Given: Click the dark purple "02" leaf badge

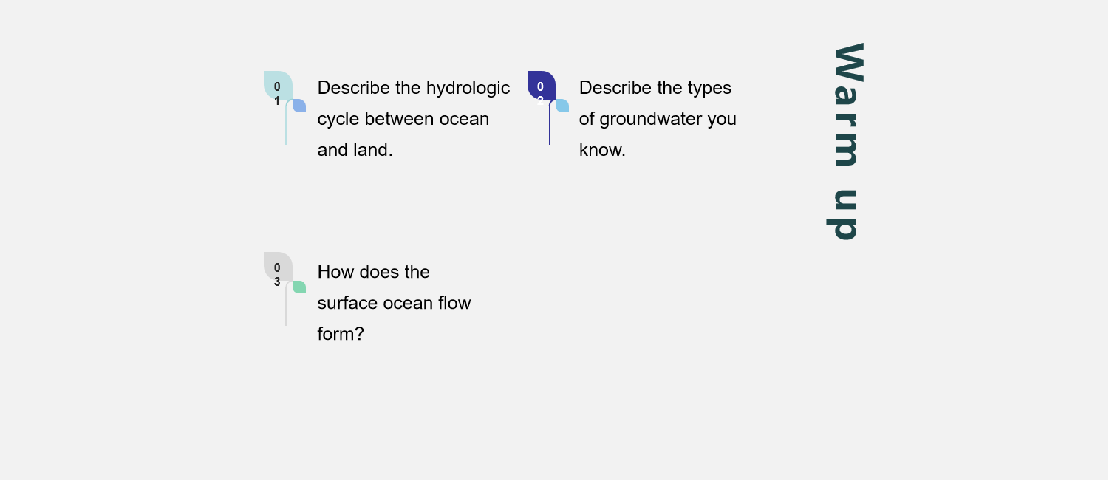Looking at the screenshot, I should [x=541, y=85].
